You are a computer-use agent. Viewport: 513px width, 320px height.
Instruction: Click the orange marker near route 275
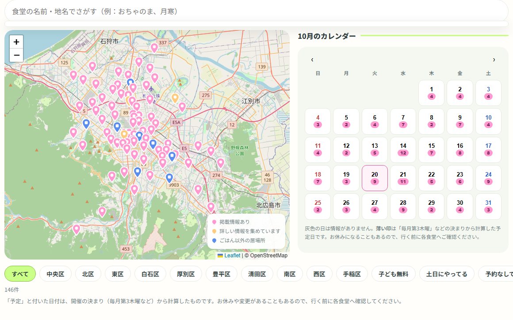[175, 98]
